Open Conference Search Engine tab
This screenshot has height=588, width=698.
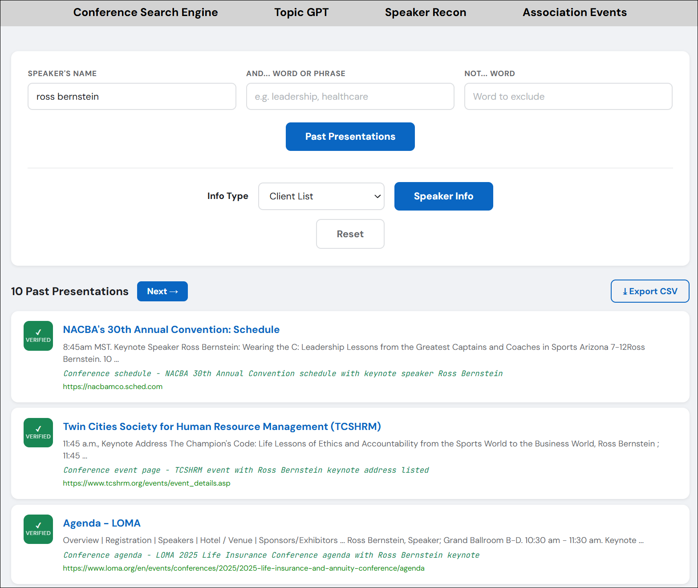click(146, 12)
